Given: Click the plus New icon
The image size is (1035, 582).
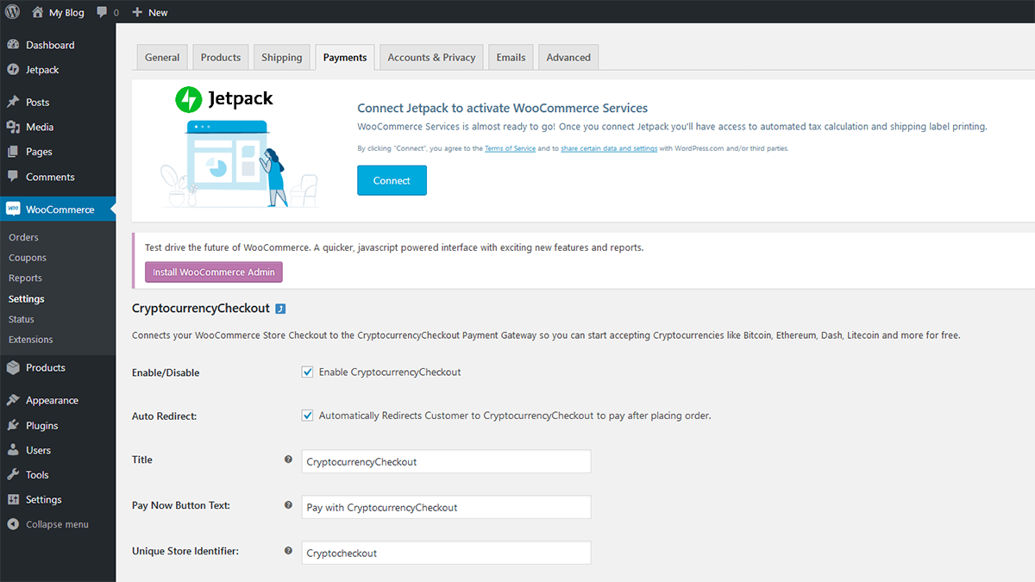Looking at the screenshot, I should tap(137, 13).
